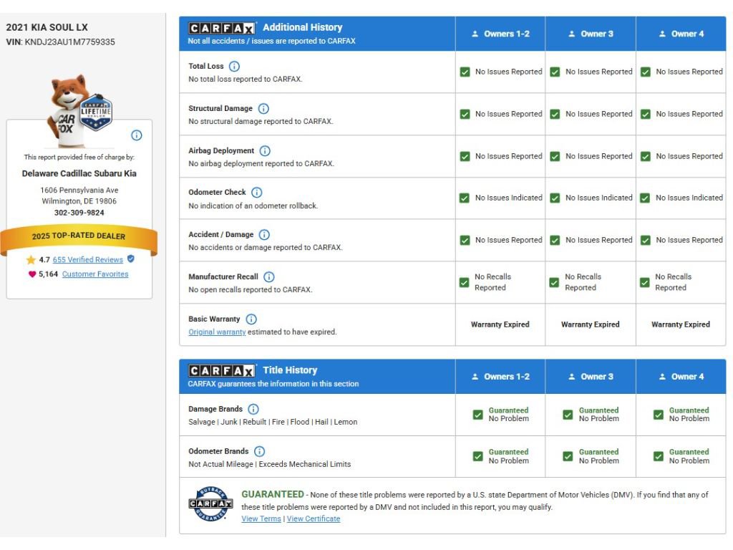Click the CARFAX Buyback Guarantee badge
Image resolution: width=733 pixels, height=550 pixels.
click(x=211, y=503)
